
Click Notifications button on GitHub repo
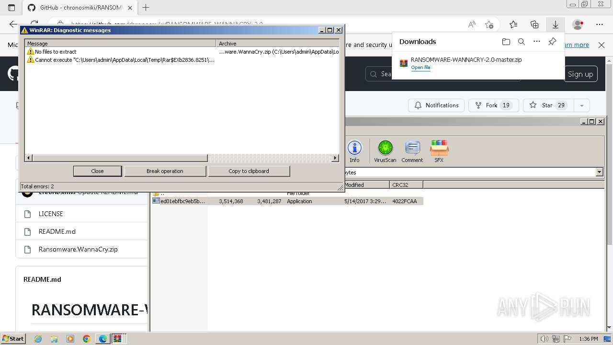coord(436,105)
